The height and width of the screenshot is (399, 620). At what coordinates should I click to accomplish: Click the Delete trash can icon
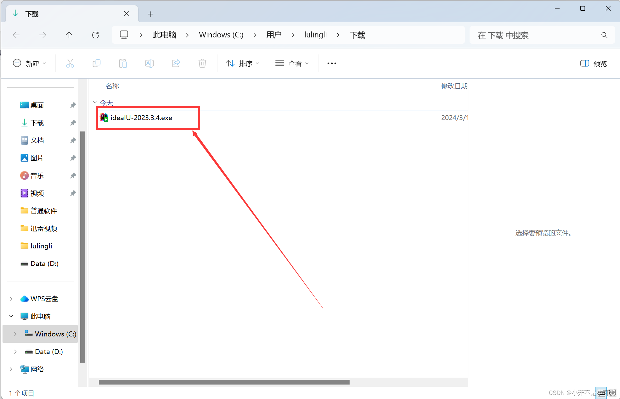point(202,63)
